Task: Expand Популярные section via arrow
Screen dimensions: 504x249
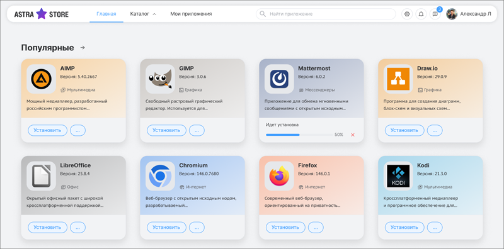Action: point(83,48)
